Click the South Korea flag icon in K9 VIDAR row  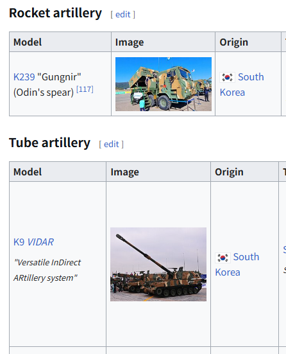(223, 258)
